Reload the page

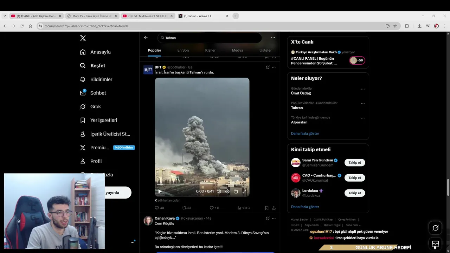[22, 26]
